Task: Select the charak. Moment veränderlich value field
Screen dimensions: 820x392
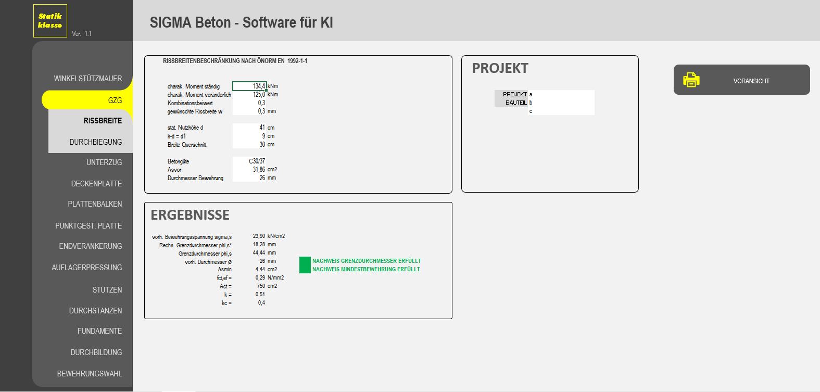Action: (x=249, y=95)
